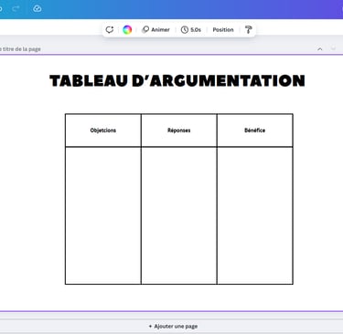The image size is (343, 334).
Task: Click the refresh design icon in floating toolbar
Action: [110, 29]
